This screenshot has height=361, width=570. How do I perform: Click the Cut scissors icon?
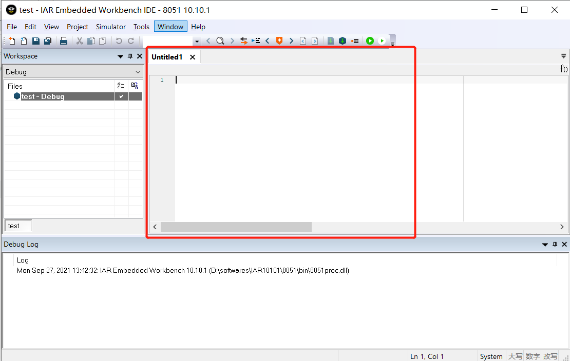79,41
